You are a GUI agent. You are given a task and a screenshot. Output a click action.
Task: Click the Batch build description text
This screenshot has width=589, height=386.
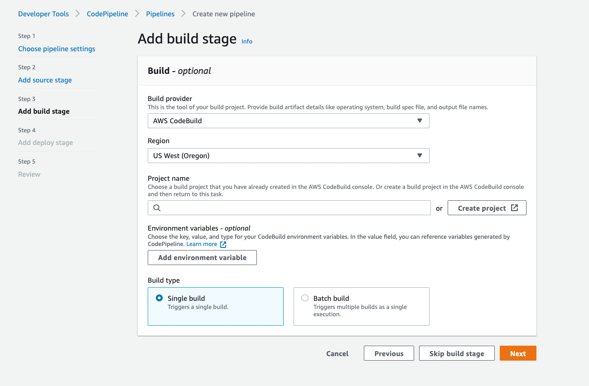tap(360, 311)
